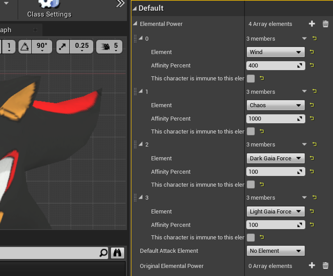Reset array element 2 to default
Screen dimensions: 333x276
point(315,144)
